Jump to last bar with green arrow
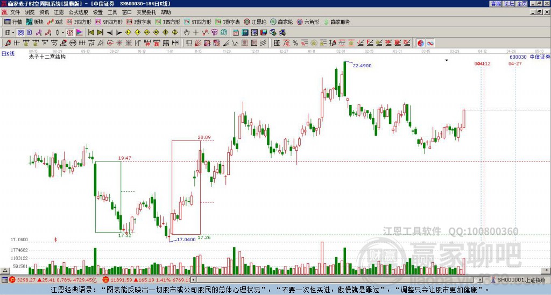The image size is (551, 295). tap(100, 32)
